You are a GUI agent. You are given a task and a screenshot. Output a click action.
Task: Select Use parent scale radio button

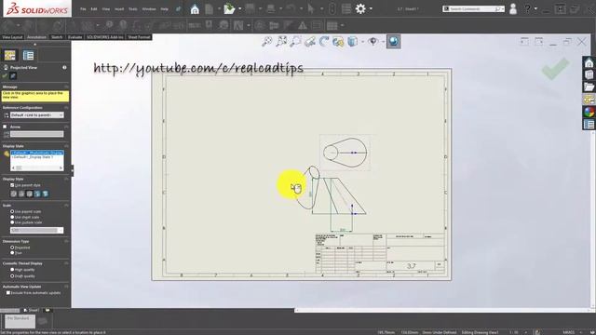coord(12,211)
